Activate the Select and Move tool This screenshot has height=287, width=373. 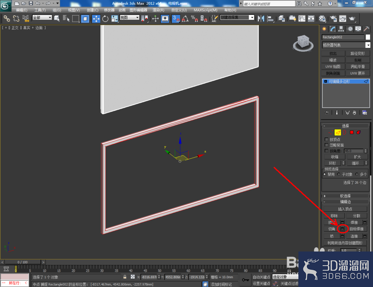click(x=96, y=18)
